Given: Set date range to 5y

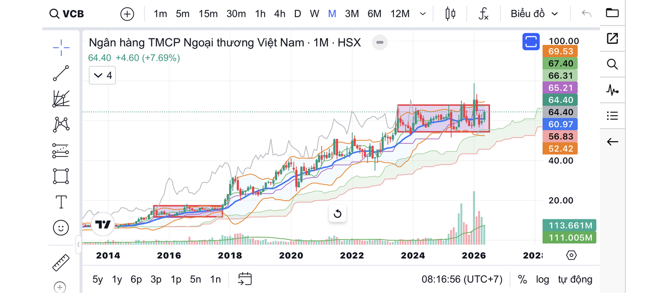Looking at the screenshot, I should pyautogui.click(x=98, y=279).
